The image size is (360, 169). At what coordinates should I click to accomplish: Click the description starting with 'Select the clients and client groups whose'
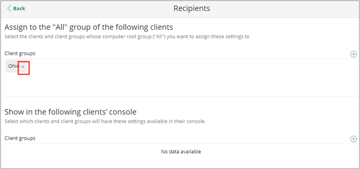127,37
